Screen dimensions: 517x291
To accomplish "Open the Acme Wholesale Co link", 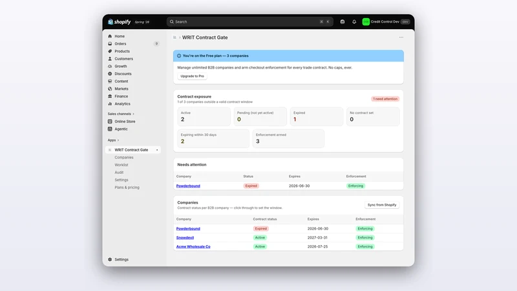I will pos(193,246).
